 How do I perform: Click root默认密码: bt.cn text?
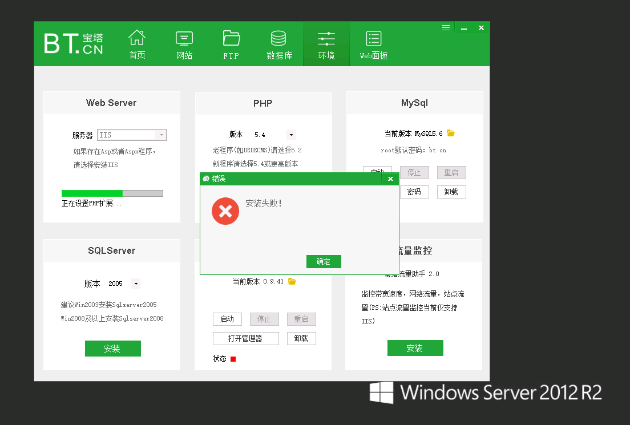[x=413, y=150]
